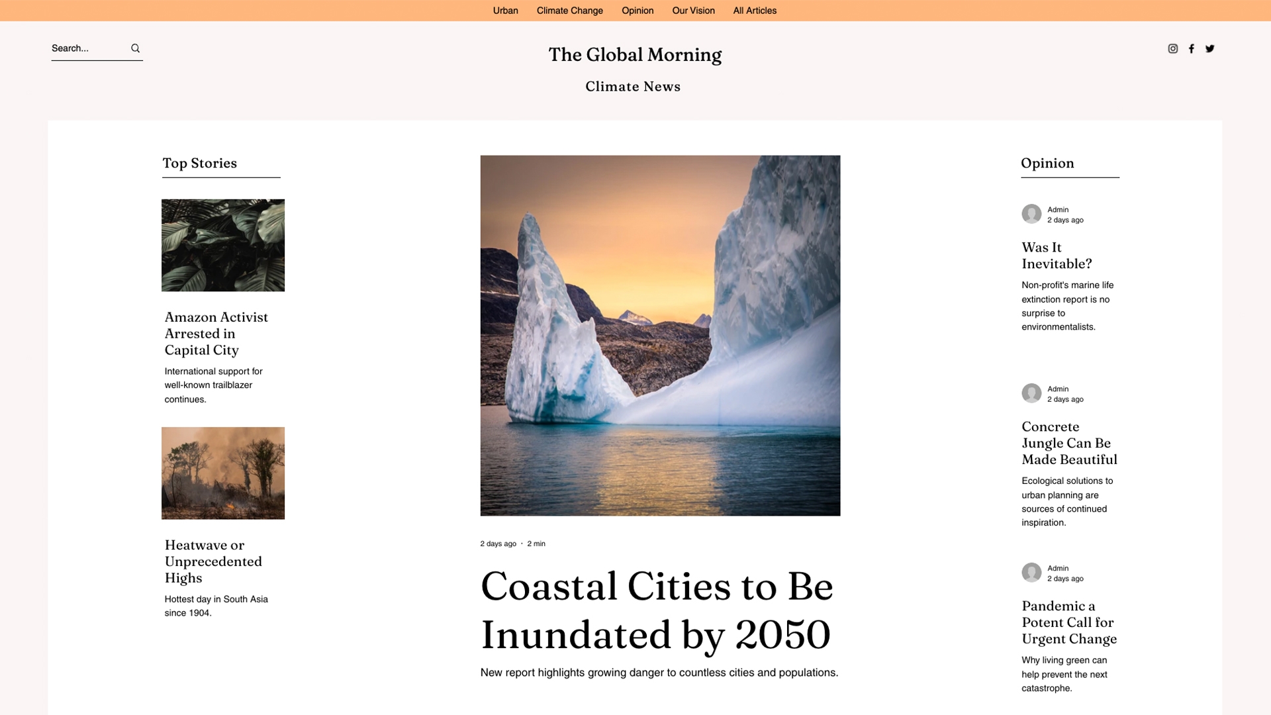Click the Instagram icon

[x=1173, y=48]
